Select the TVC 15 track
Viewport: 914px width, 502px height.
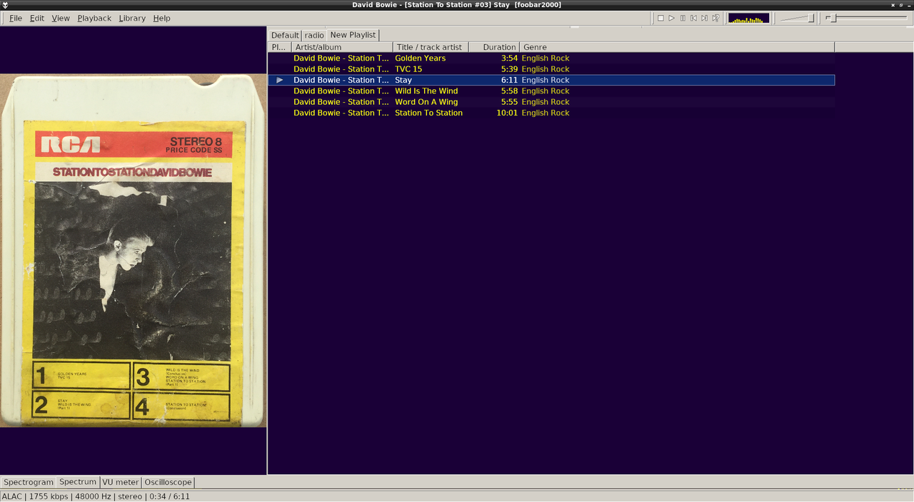coord(551,69)
